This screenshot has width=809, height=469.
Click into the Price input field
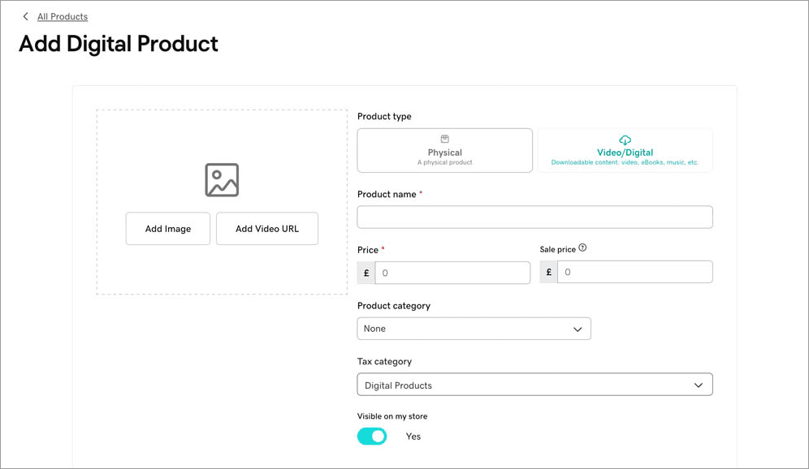tap(452, 273)
